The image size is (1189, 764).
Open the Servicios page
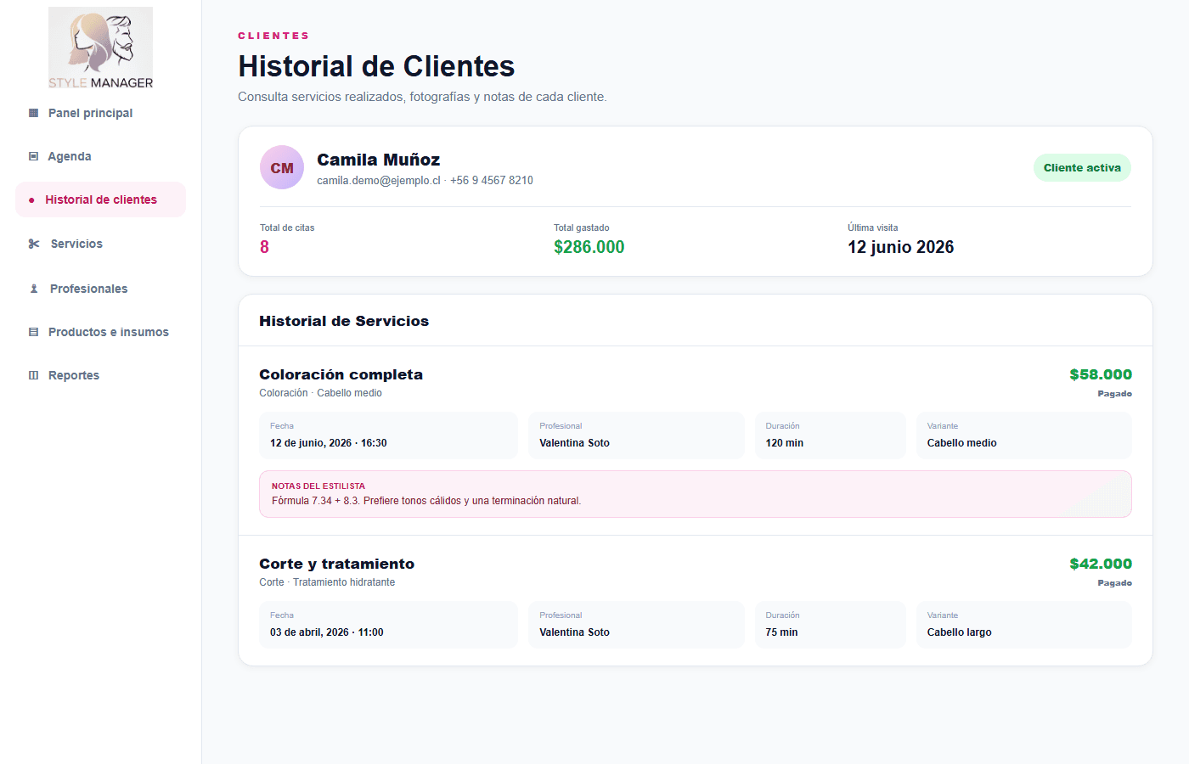click(x=100, y=244)
